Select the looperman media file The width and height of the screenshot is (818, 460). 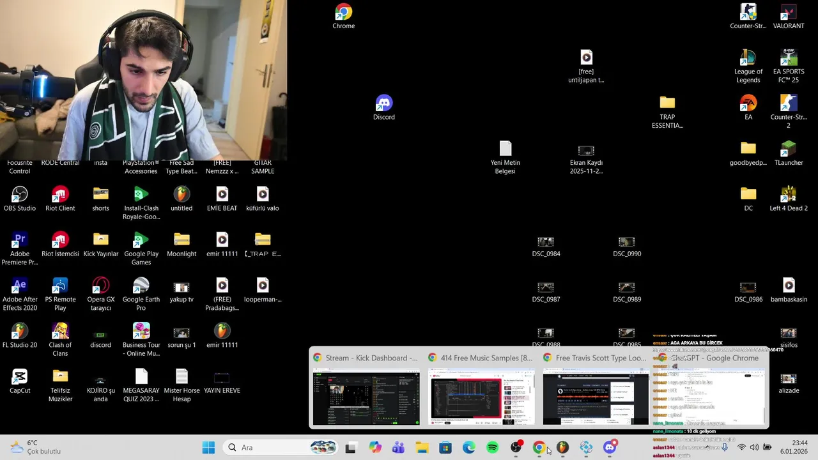pyautogui.click(x=262, y=289)
